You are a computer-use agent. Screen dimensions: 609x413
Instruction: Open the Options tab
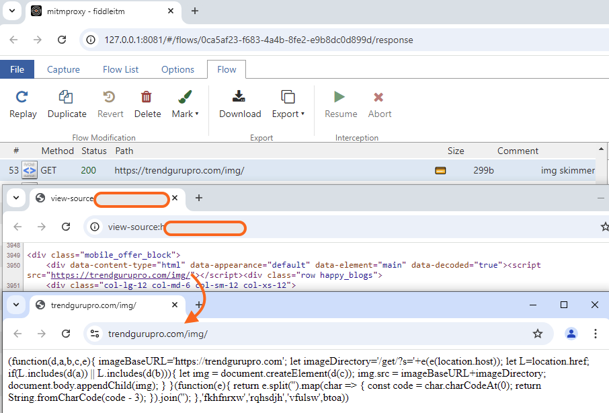point(177,69)
